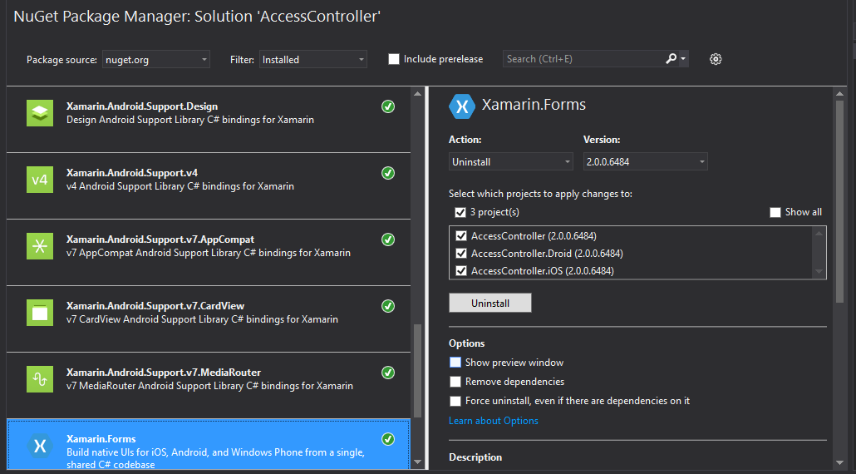Click the v7 MediaRouter package icon

pyautogui.click(x=40, y=379)
